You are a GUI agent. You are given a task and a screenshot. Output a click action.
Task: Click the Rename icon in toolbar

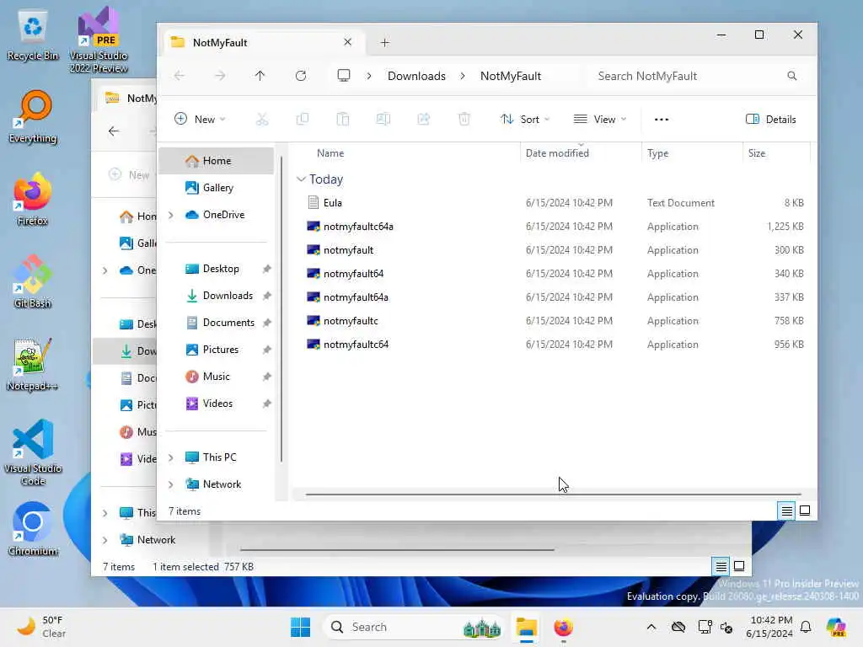click(383, 119)
